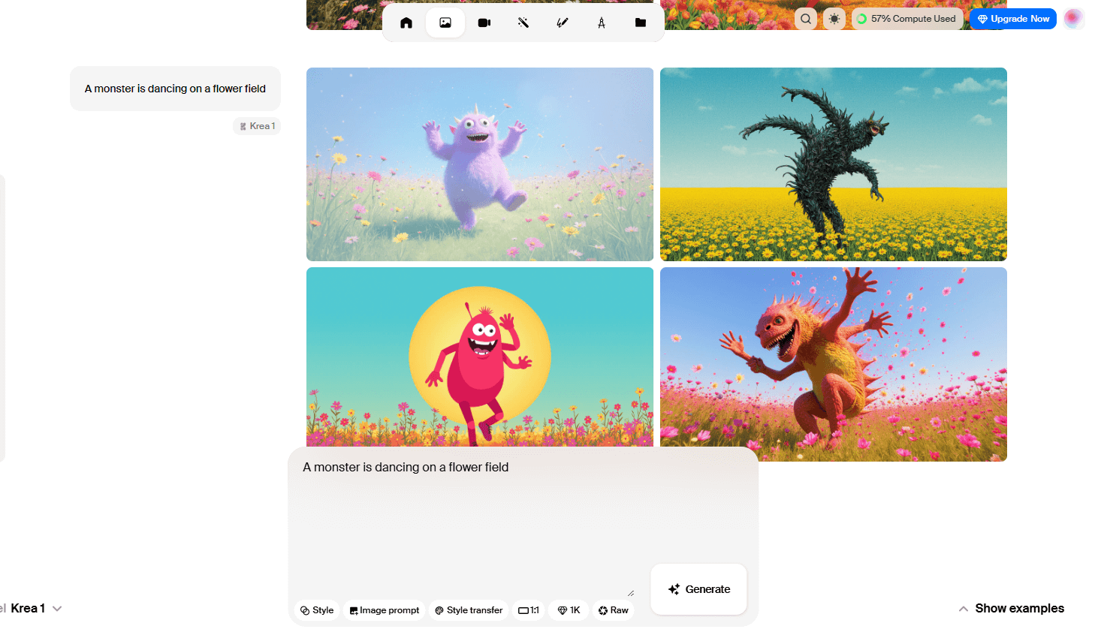
Task: Expand the Krea 1 model dropdown
Action: click(36, 608)
